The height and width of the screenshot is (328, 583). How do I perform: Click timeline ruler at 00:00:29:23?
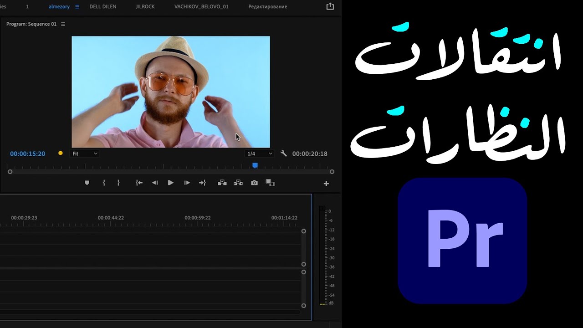pos(24,218)
